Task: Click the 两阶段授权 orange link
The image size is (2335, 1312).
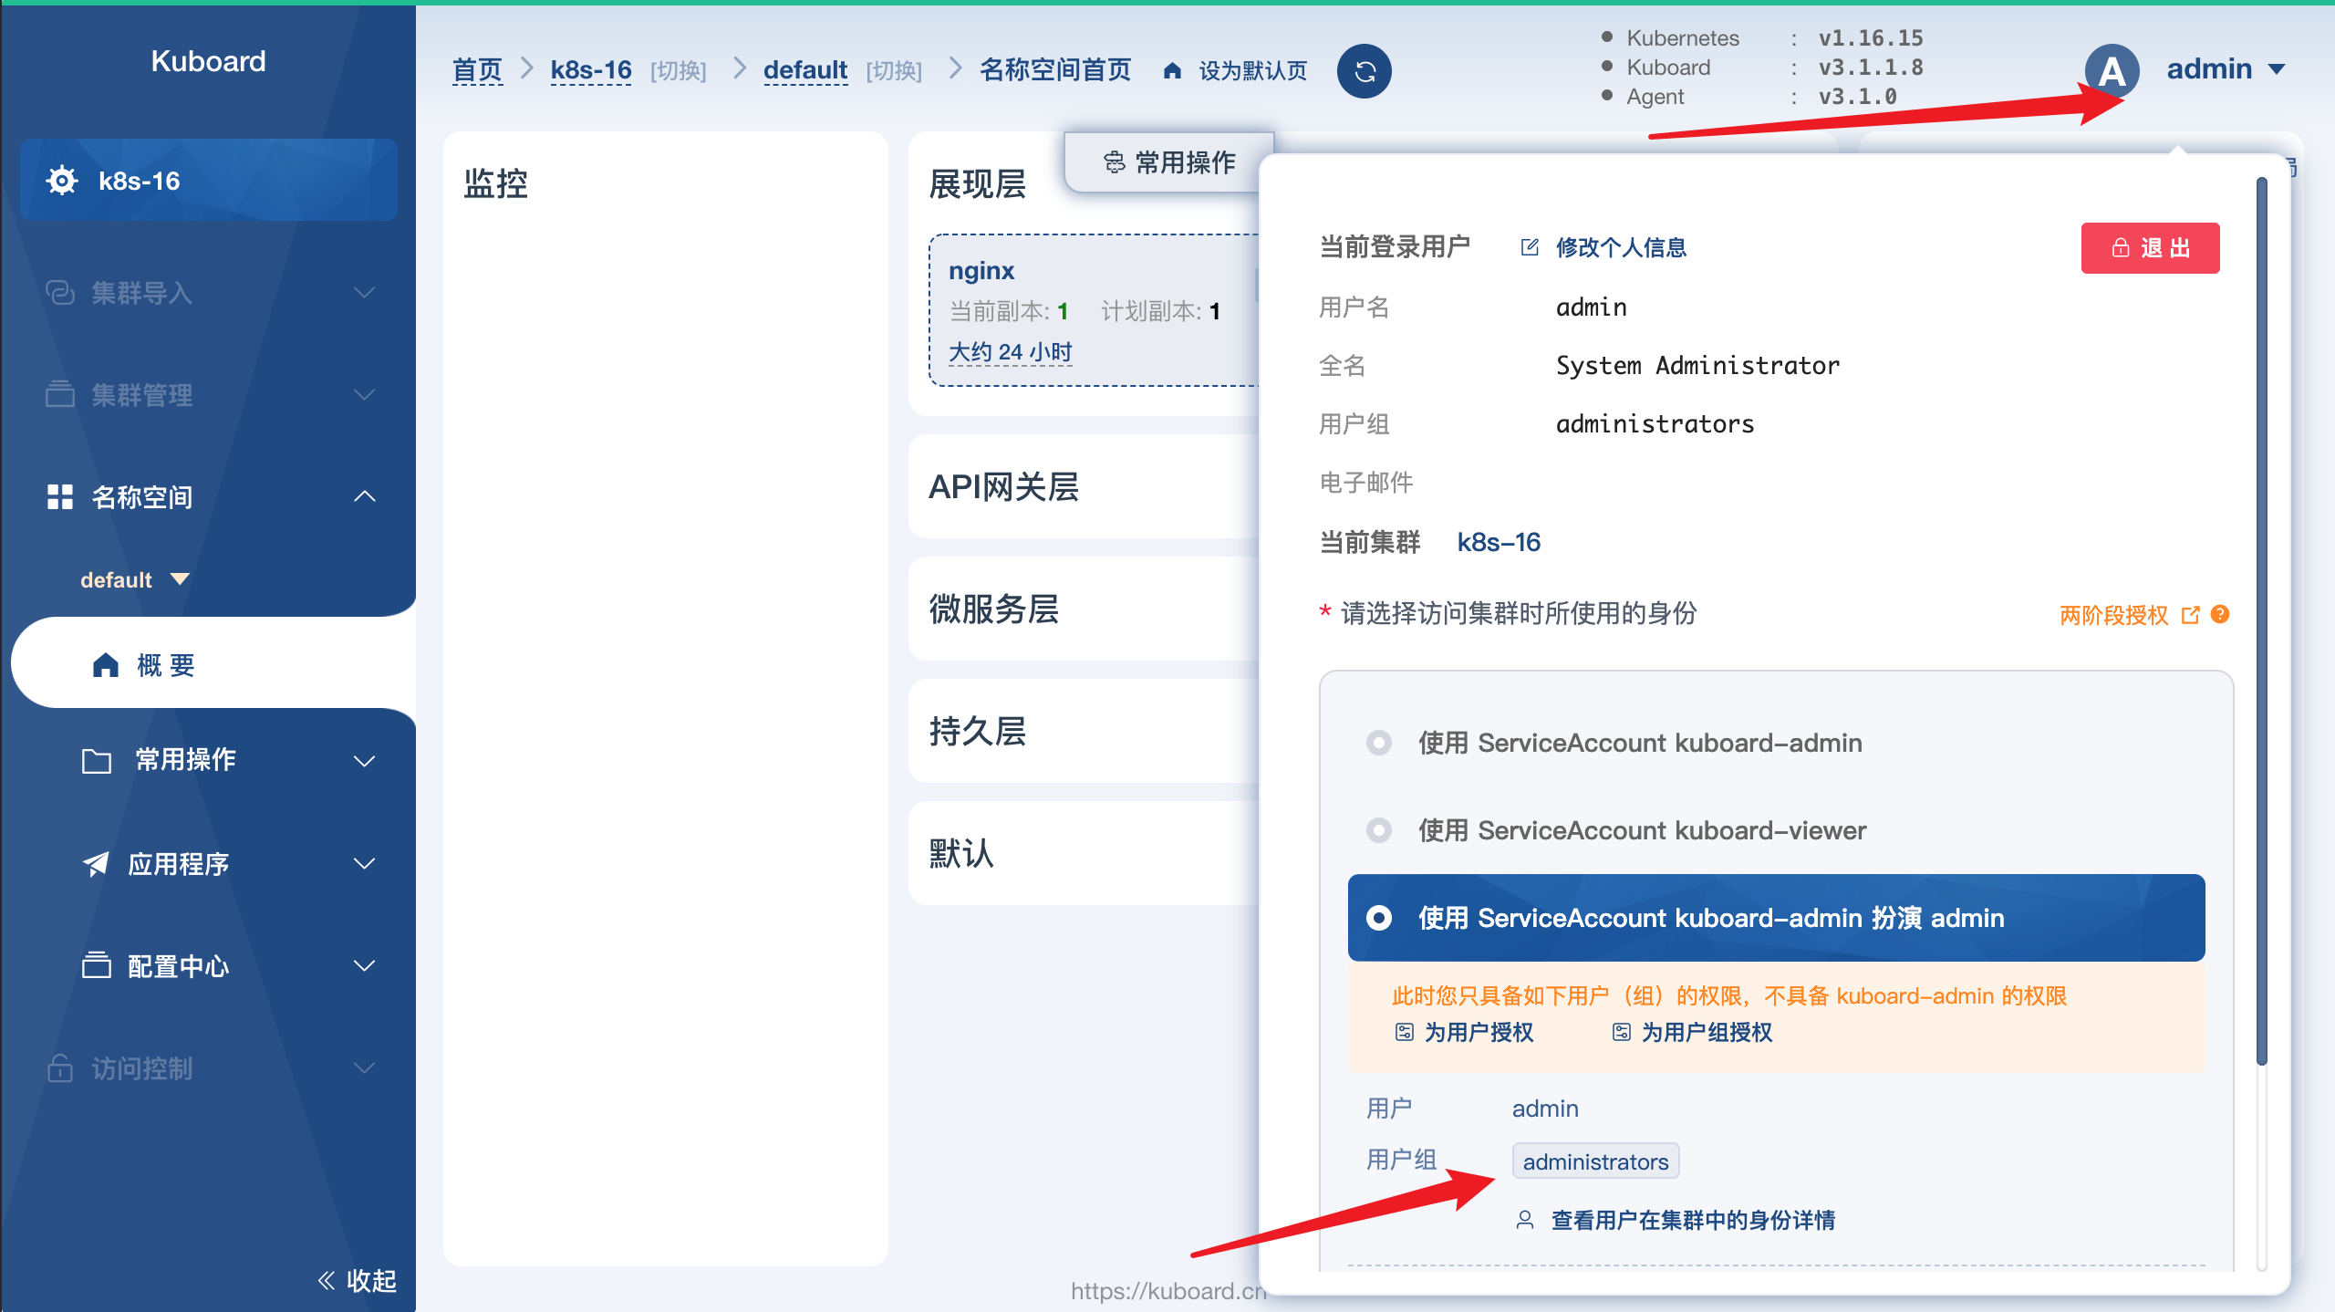Action: (x=2113, y=615)
